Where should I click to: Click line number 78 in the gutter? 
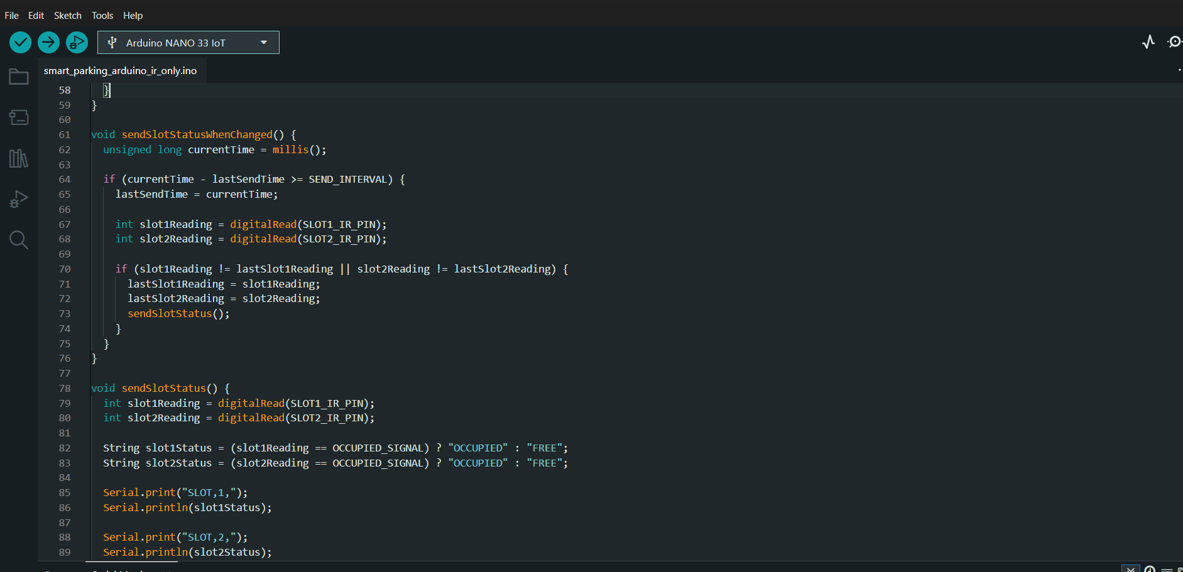[x=65, y=389]
